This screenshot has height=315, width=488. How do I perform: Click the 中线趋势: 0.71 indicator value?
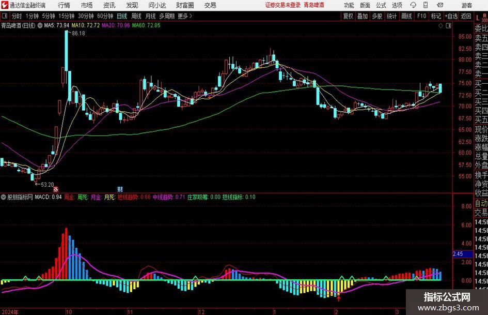click(x=169, y=197)
